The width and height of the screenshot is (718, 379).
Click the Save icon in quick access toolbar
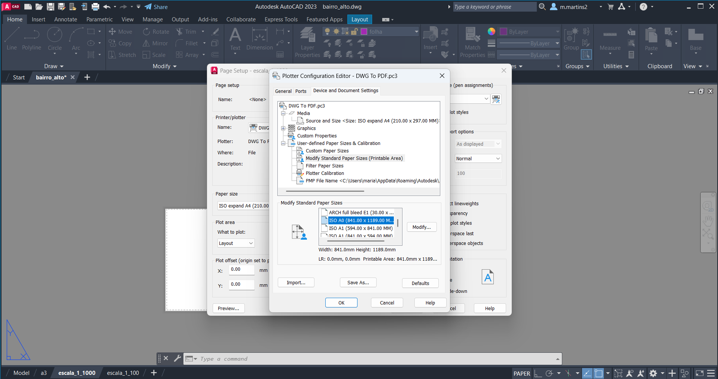[51, 7]
